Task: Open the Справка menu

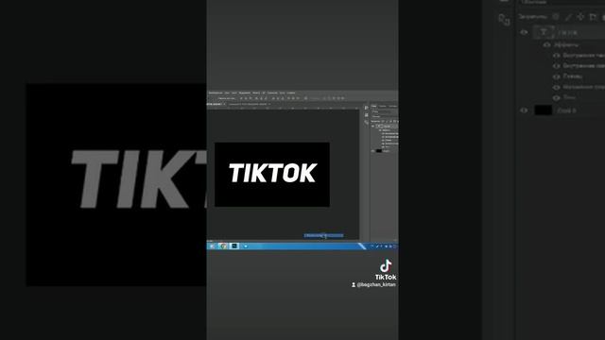Action: click(291, 93)
